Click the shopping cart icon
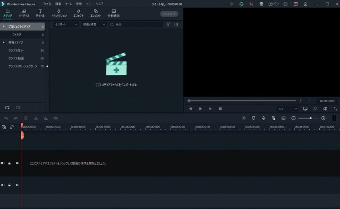The height and width of the screenshot is (209, 340). click(251, 4)
